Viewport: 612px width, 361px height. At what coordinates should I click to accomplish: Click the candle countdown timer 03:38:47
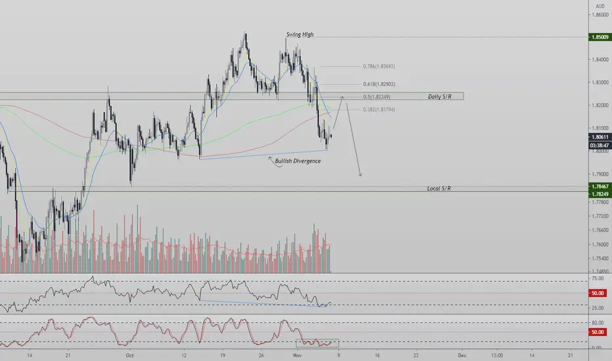point(600,145)
